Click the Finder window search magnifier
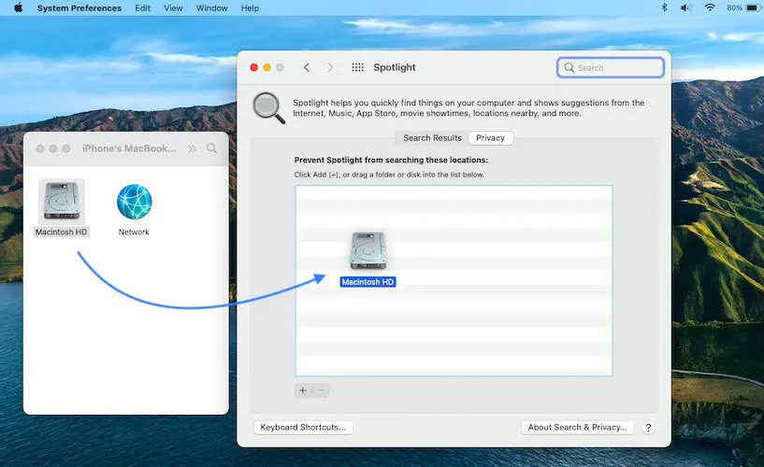This screenshot has width=764, height=467. [x=212, y=149]
